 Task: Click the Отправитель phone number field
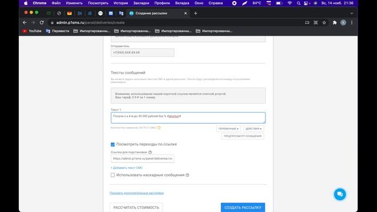click(143, 52)
